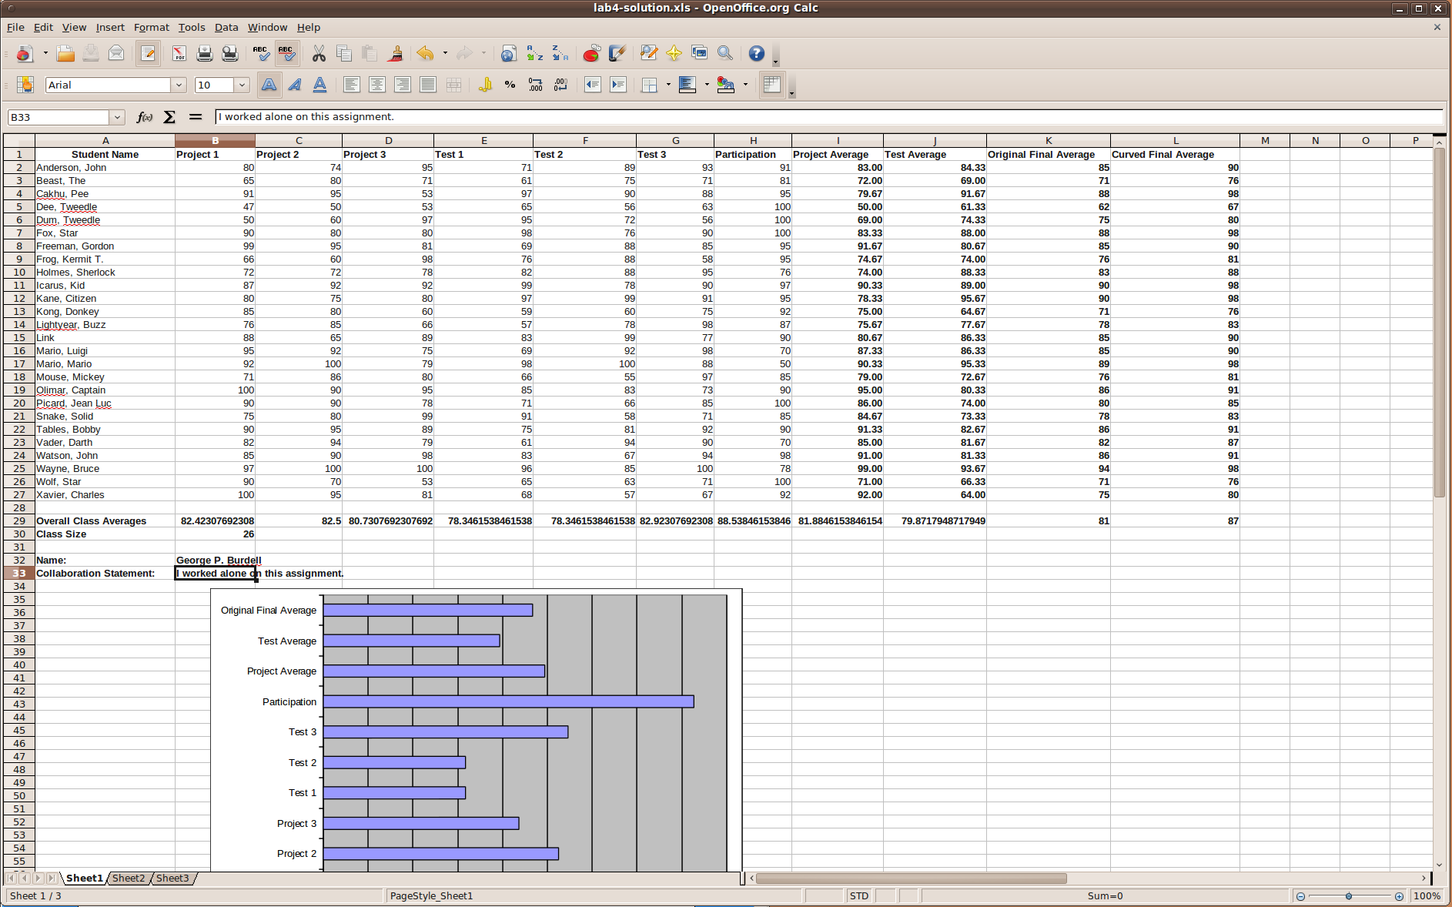The height and width of the screenshot is (907, 1452).
Task: Open the Format menu
Action: (151, 27)
